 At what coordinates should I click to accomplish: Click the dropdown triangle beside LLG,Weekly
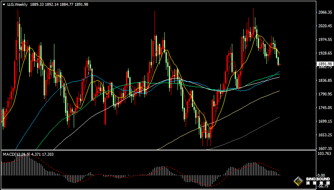pyautogui.click(x=4, y=4)
